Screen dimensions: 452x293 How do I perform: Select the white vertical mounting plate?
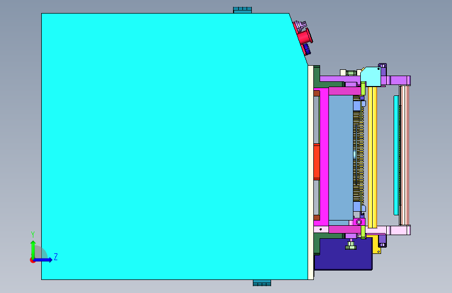coord(311,173)
